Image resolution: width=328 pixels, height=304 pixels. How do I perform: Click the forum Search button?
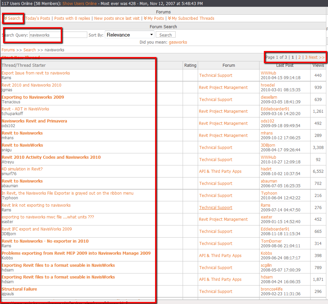(x=166, y=35)
